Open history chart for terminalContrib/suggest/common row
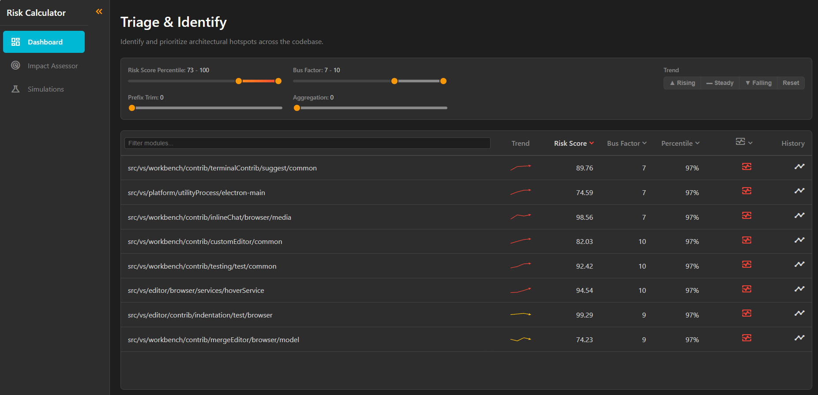 pos(799,166)
